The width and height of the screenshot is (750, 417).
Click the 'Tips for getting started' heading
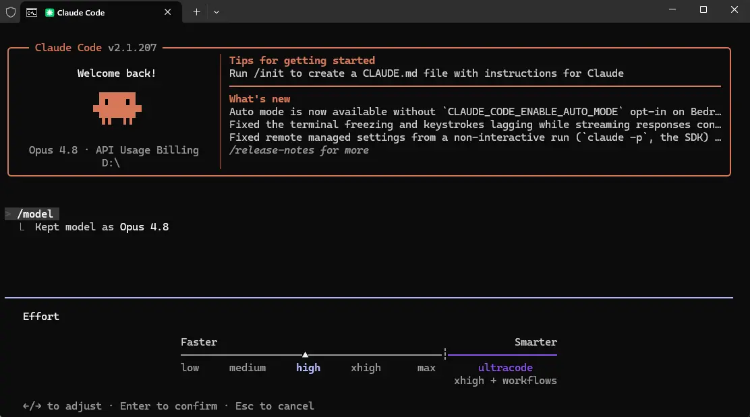301,61
